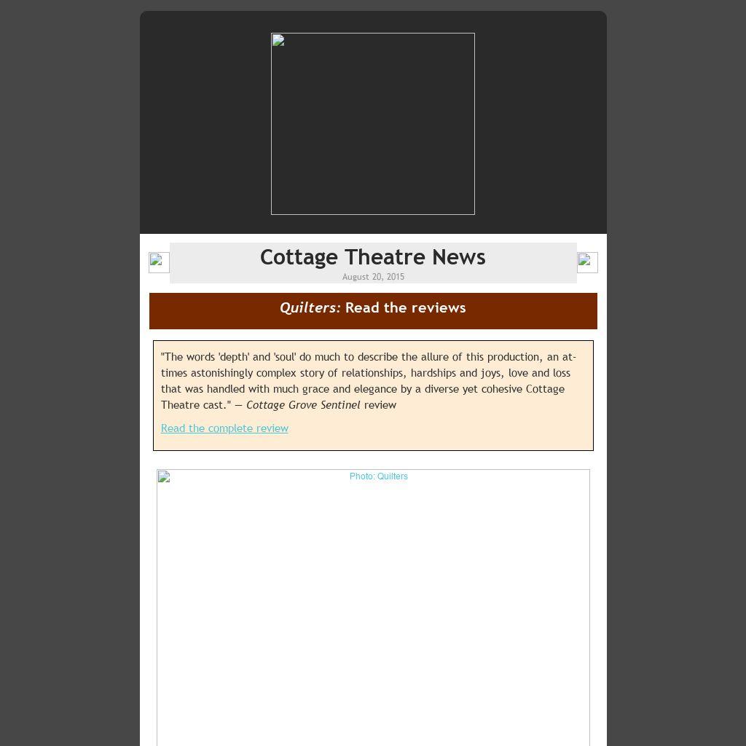This screenshot has height=746, width=746.
Task: Click the 'Photo: Quilters' alt text
Action: pos(378,476)
